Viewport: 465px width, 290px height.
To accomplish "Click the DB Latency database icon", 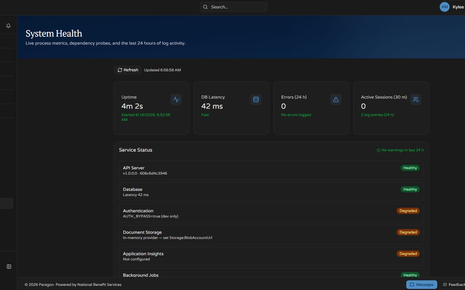I will point(256,99).
